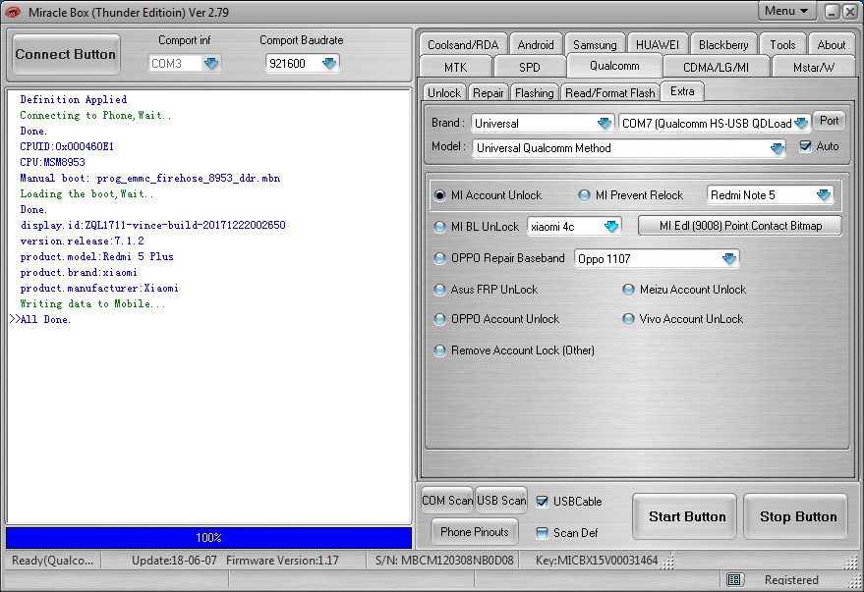Open the Redmi Note 5 device dropdown
Viewport: 864px width, 592px height.
pyautogui.click(x=824, y=194)
